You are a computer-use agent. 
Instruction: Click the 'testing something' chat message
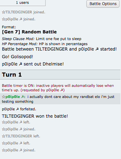click(x=17, y=101)
